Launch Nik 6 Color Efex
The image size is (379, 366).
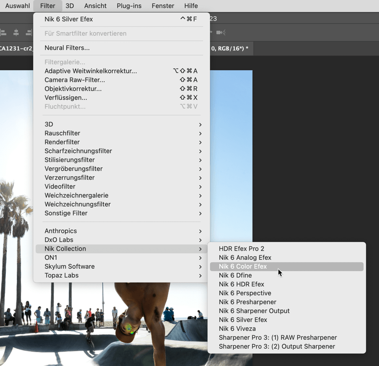[x=287, y=267]
